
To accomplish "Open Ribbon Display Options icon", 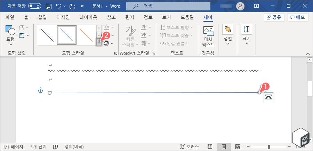I will tap(256, 6).
